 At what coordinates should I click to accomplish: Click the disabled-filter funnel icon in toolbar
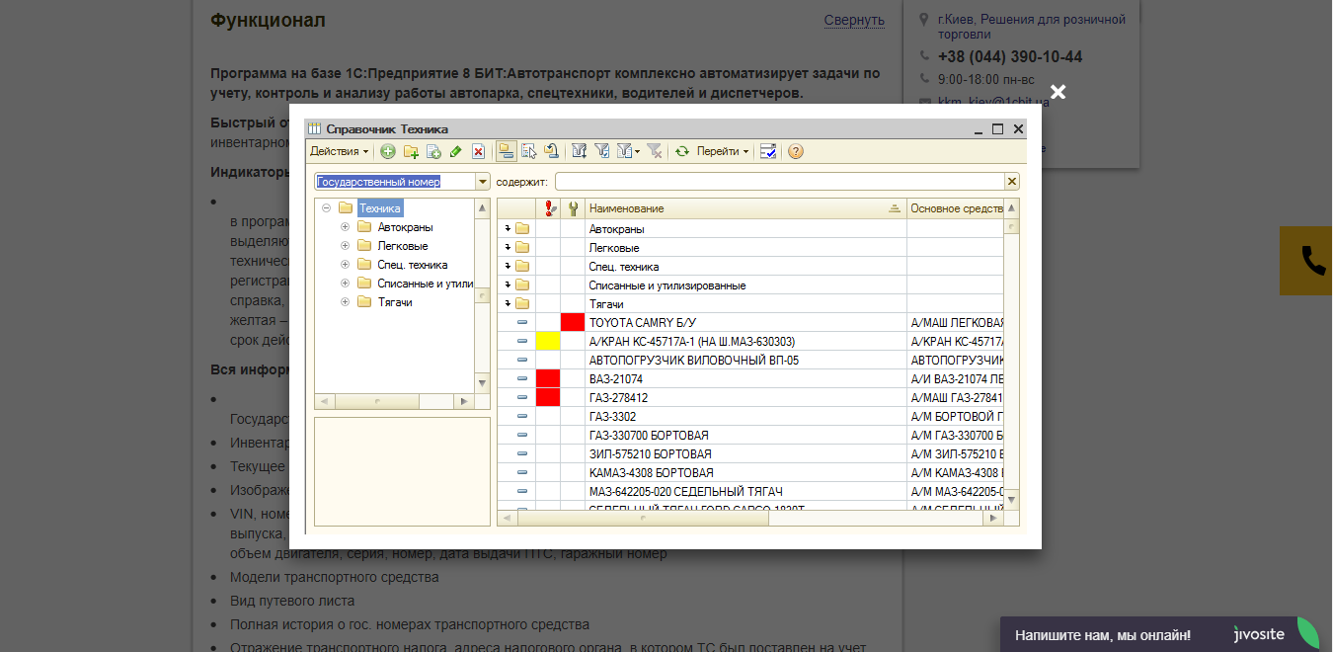click(x=654, y=151)
